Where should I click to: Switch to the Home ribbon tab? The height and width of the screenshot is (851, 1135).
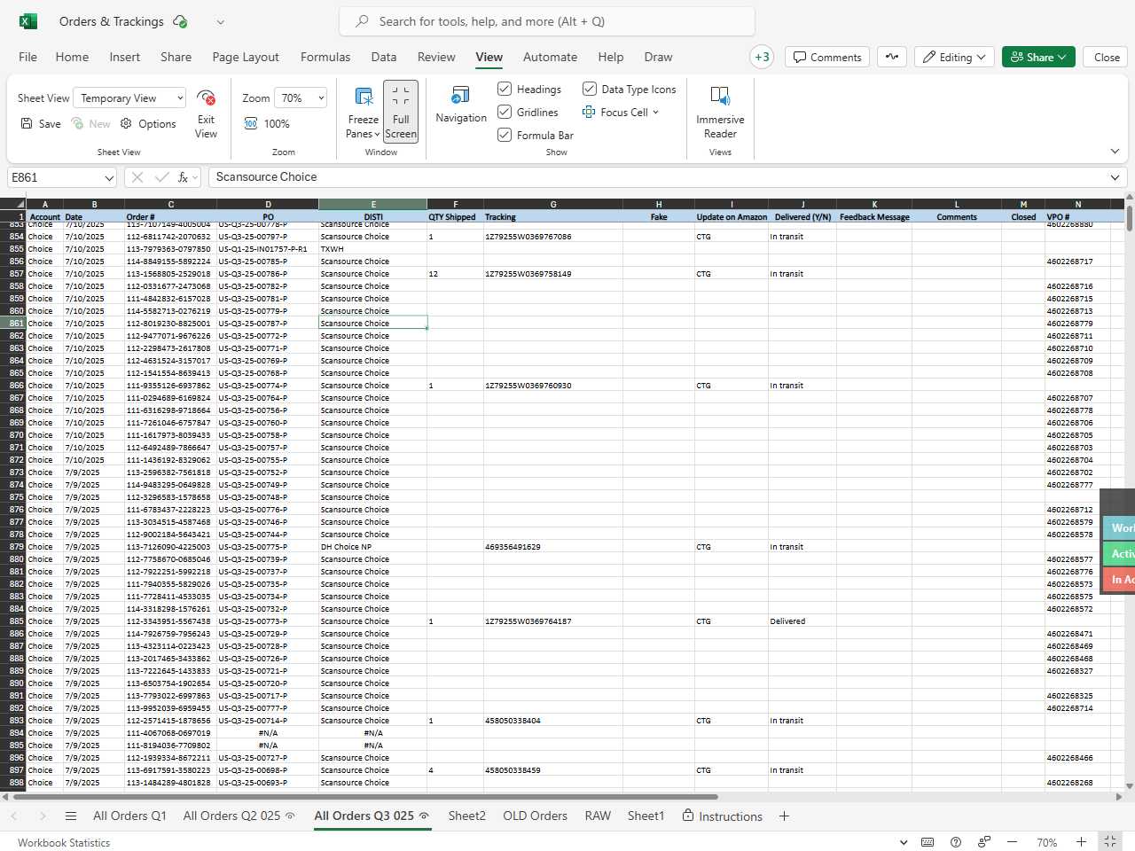(72, 57)
